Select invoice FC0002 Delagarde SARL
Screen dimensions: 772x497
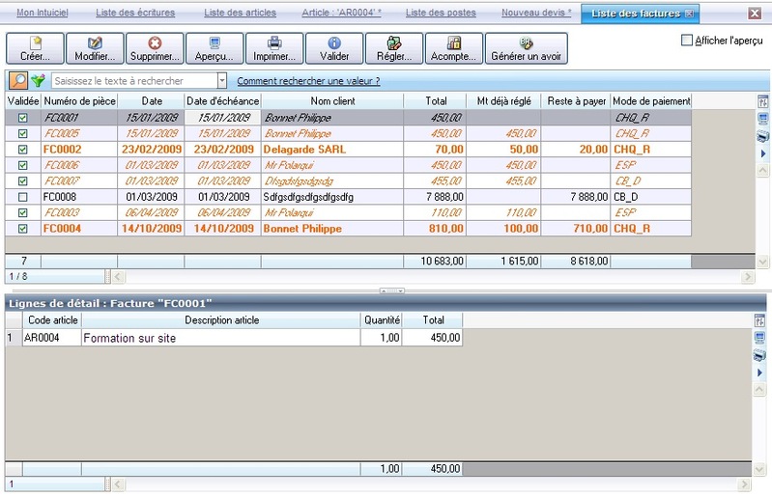point(348,149)
